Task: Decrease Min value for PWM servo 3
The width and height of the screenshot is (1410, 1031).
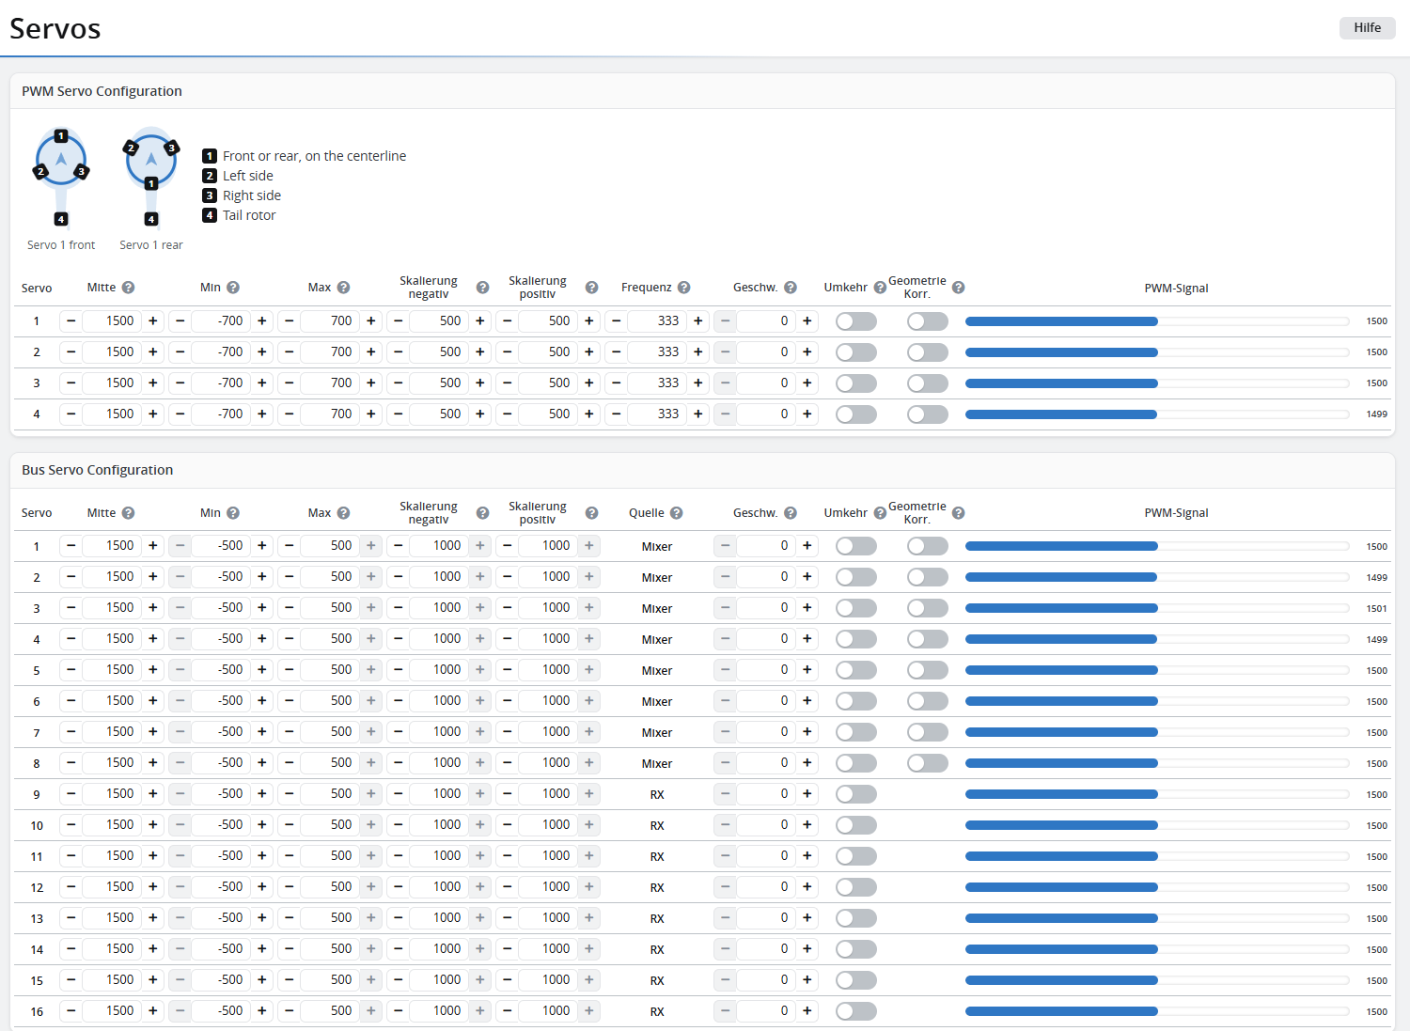Action: pyautogui.click(x=180, y=383)
